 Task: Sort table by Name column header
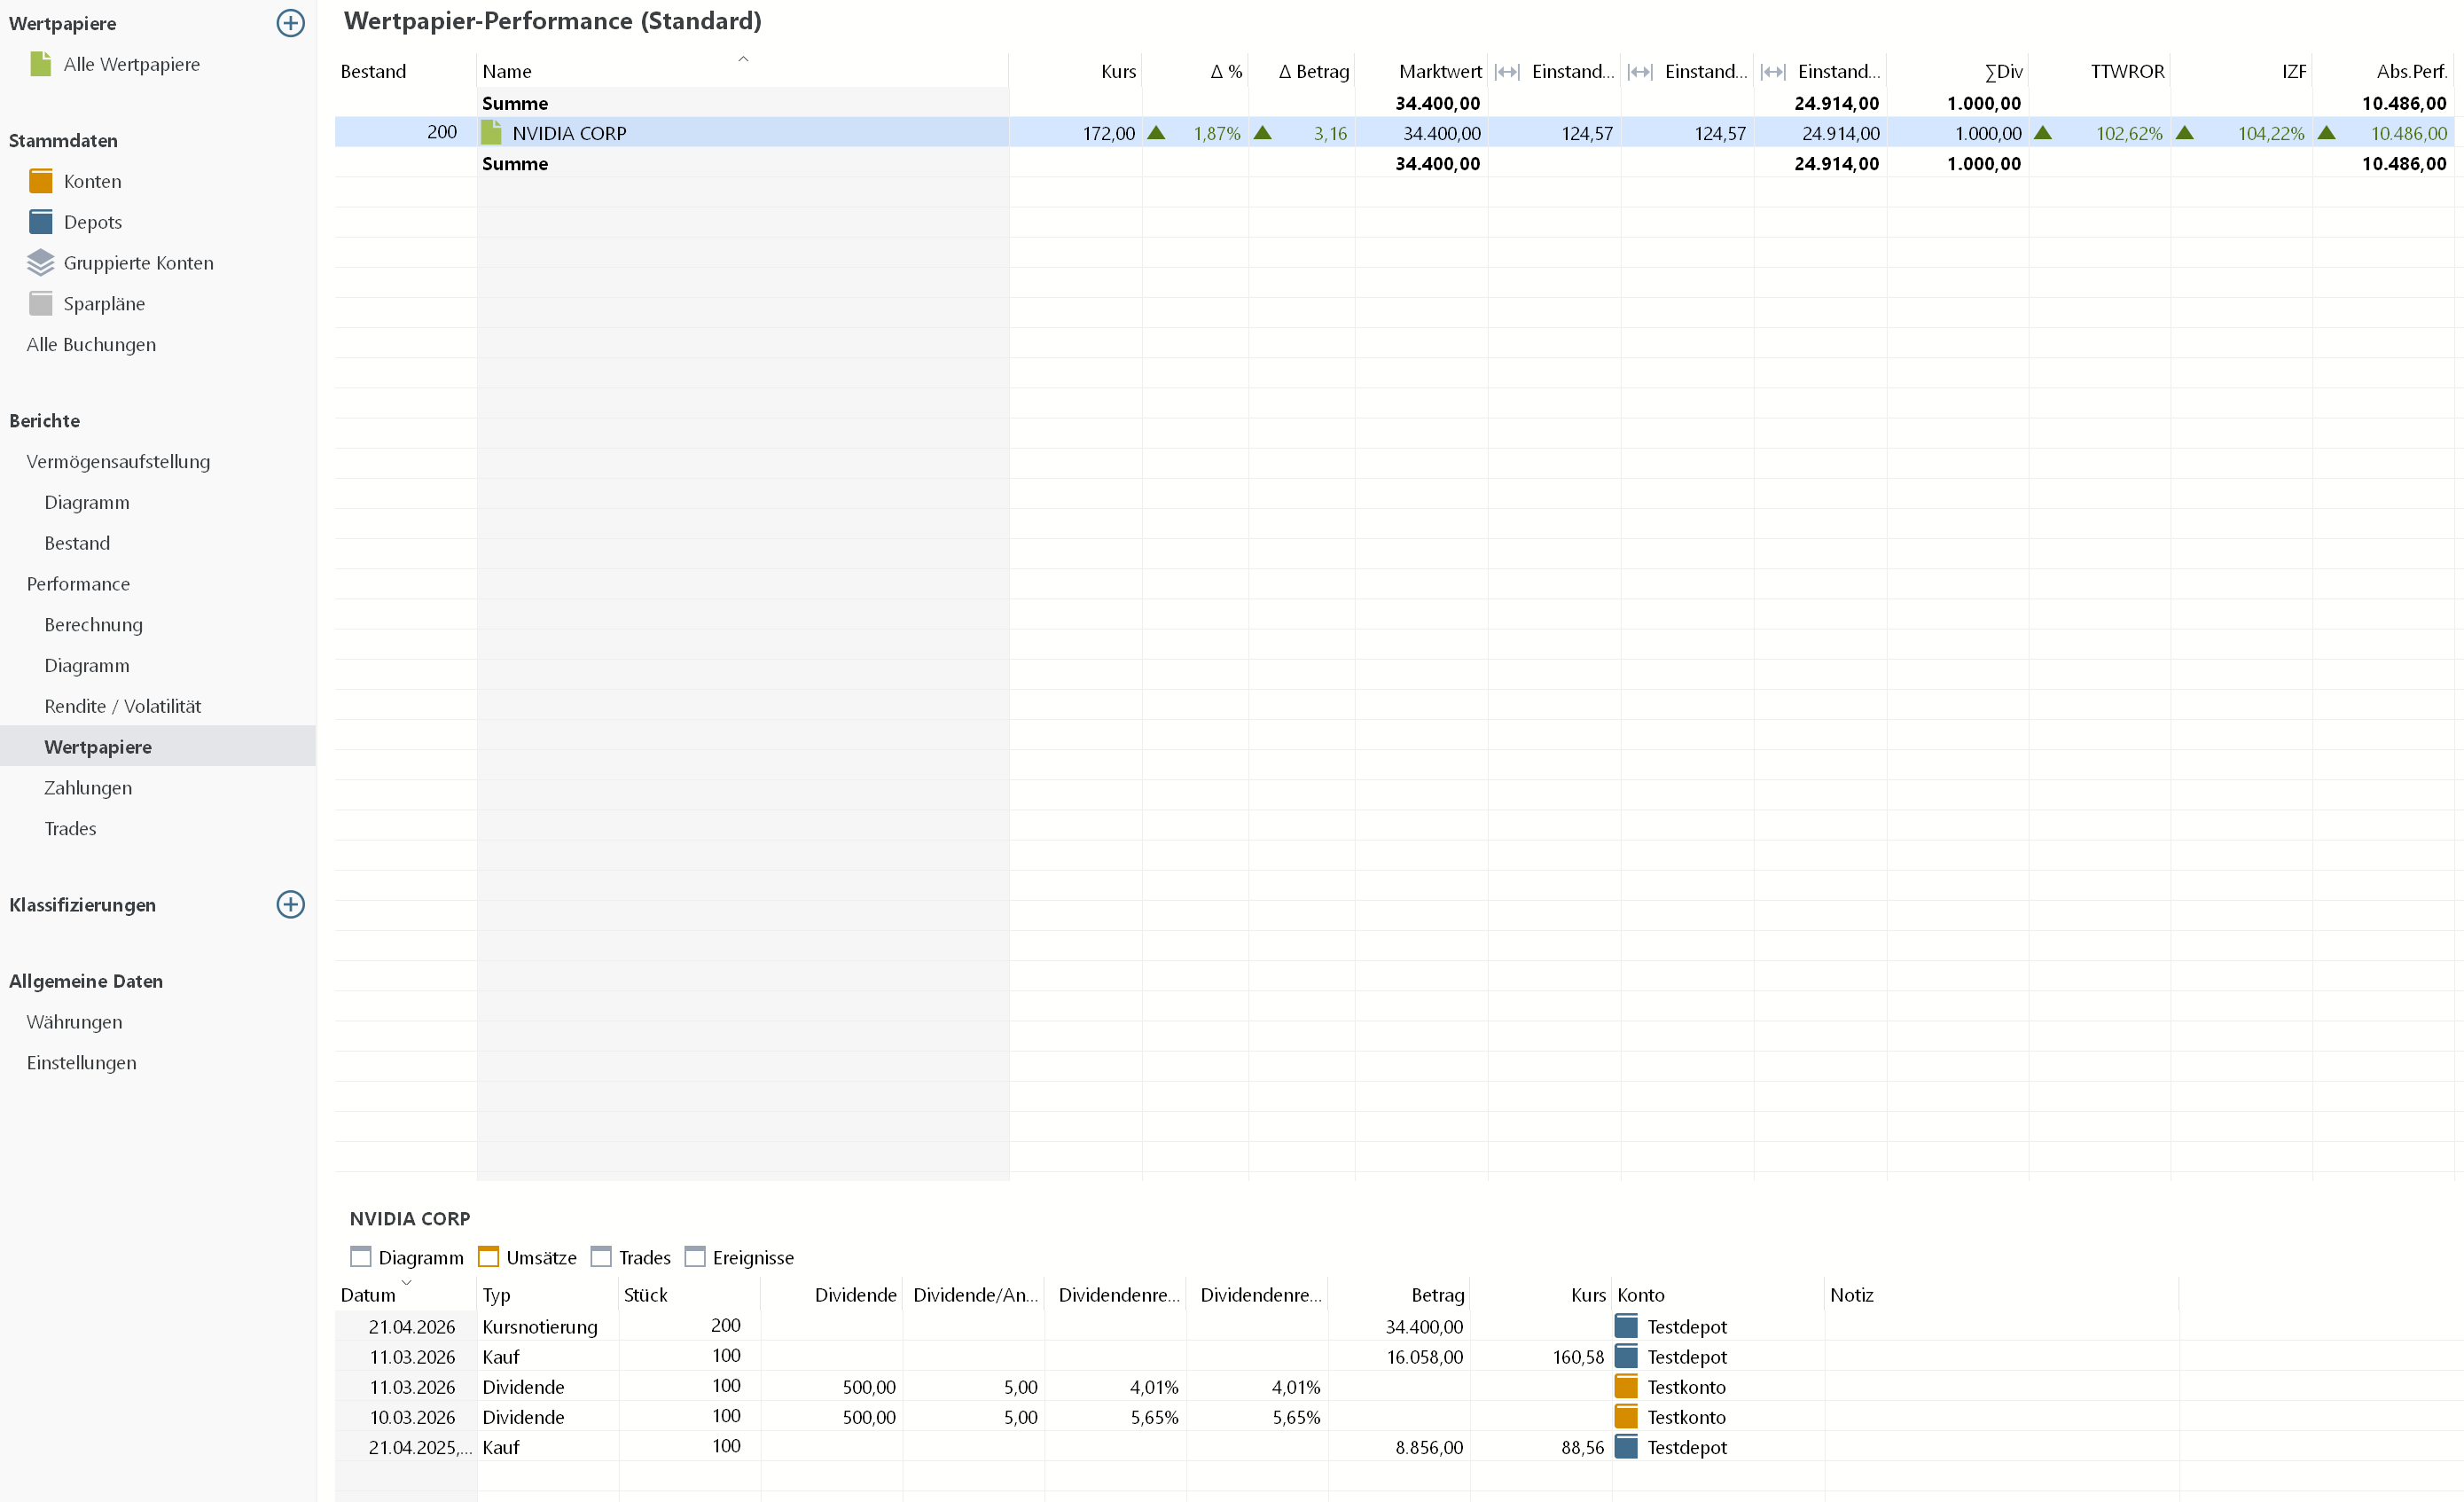507,71
